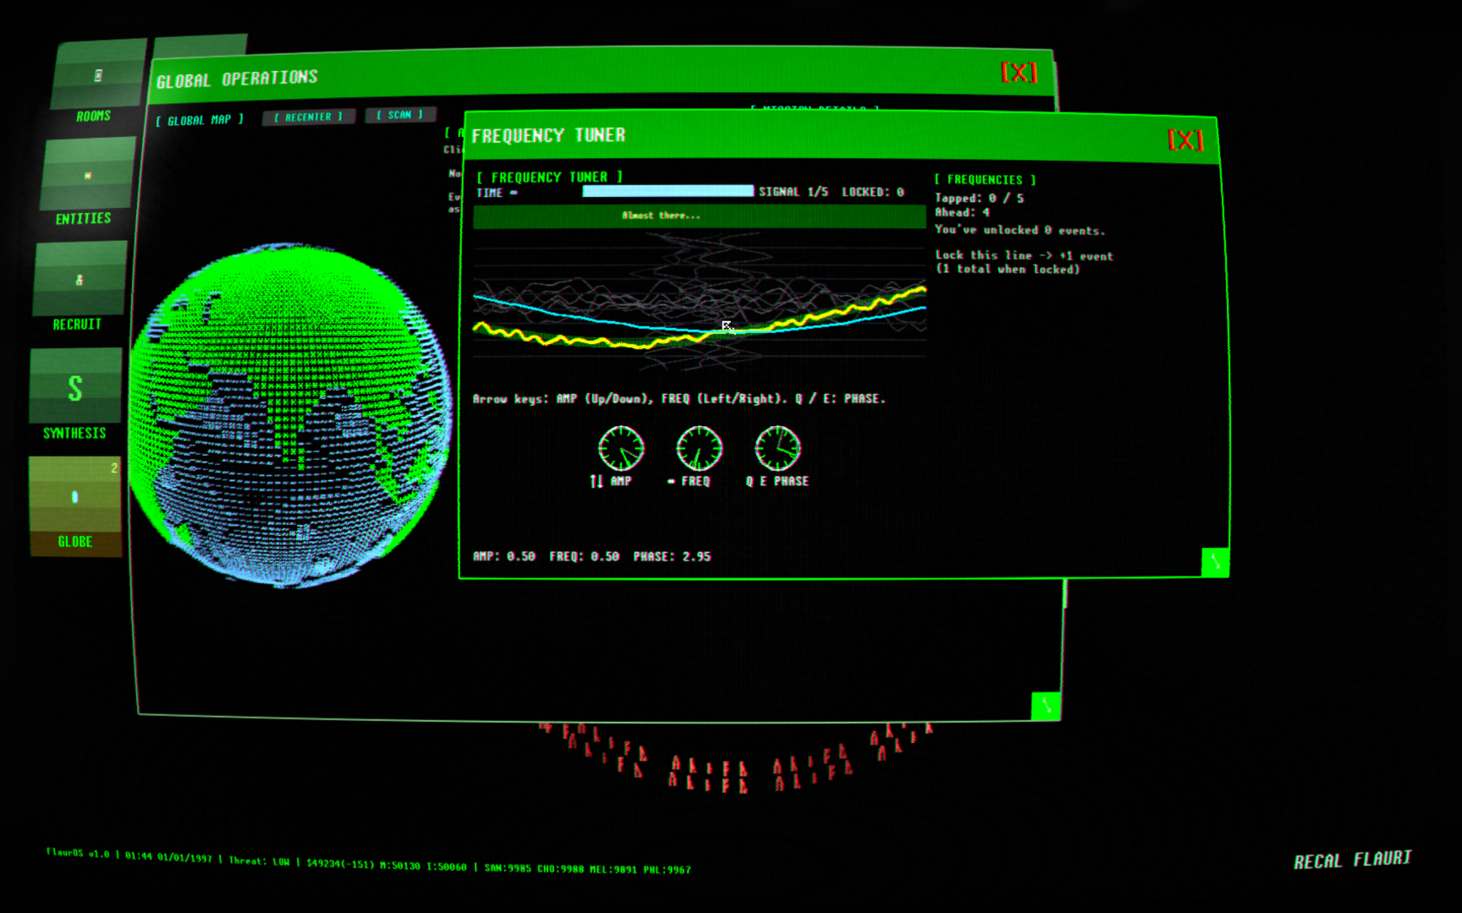The height and width of the screenshot is (913, 1462).
Task: Click the 'AMP: 0.50' readout
Action: (x=503, y=556)
